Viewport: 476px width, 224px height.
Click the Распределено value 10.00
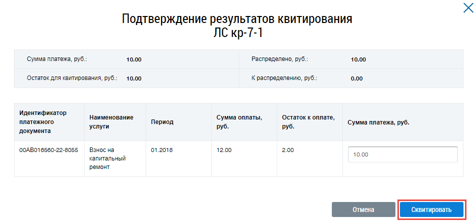(358, 59)
